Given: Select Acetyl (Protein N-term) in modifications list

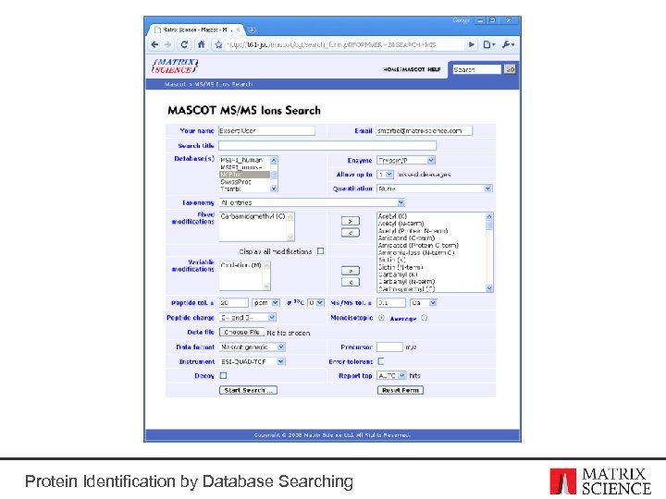Looking at the screenshot, I should tap(413, 231).
